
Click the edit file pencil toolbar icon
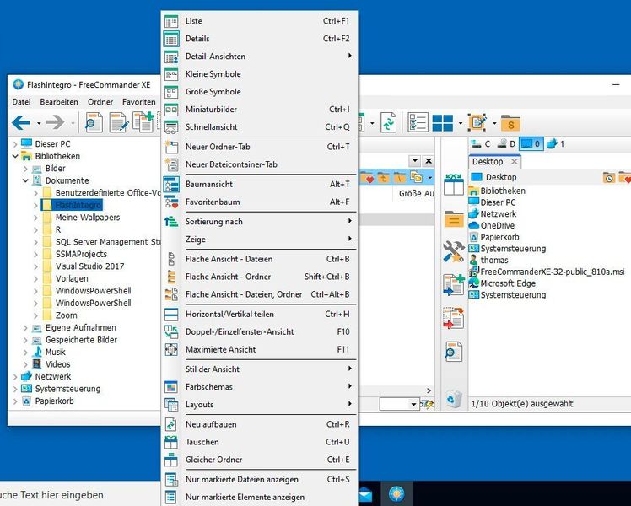pos(120,122)
